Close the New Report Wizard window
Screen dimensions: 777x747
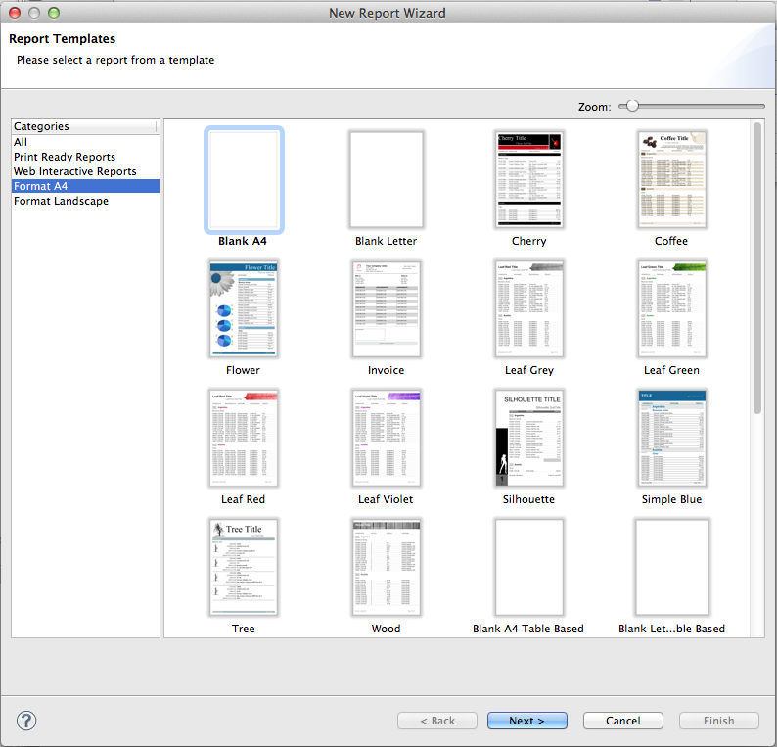15,13
